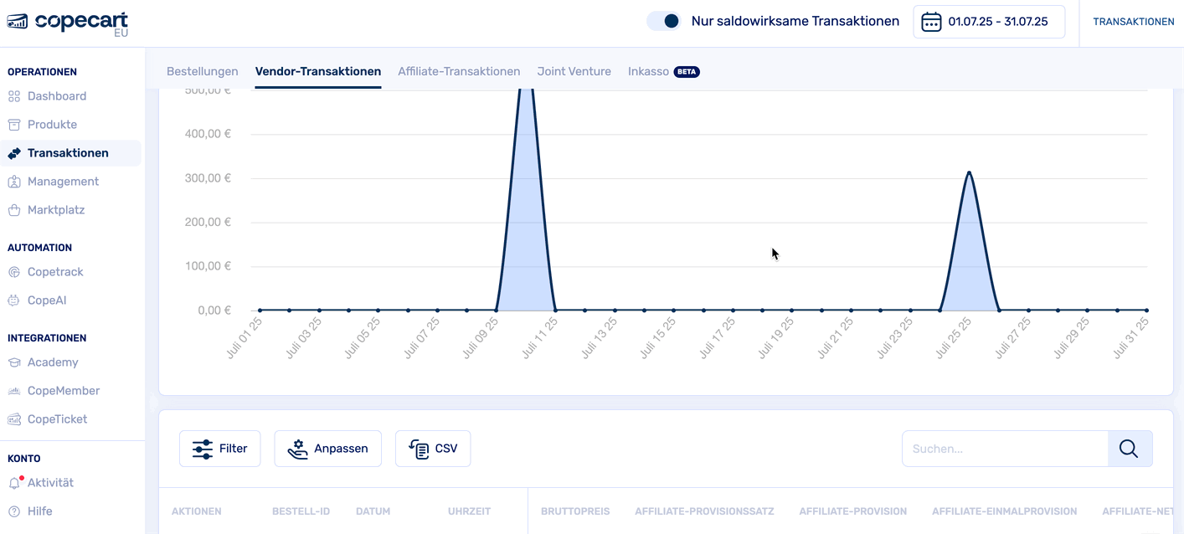Click the Marktplatz shopping bag icon

[x=14, y=210]
